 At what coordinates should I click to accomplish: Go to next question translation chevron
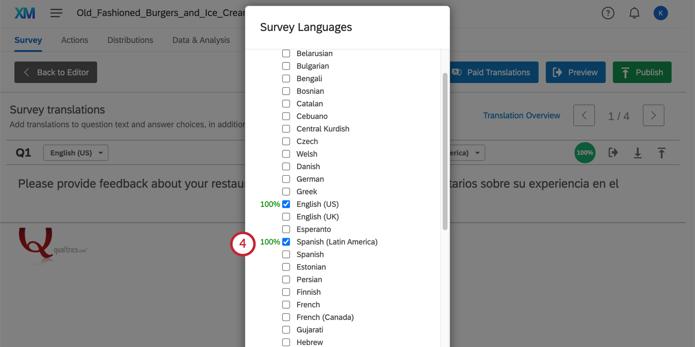coord(653,116)
